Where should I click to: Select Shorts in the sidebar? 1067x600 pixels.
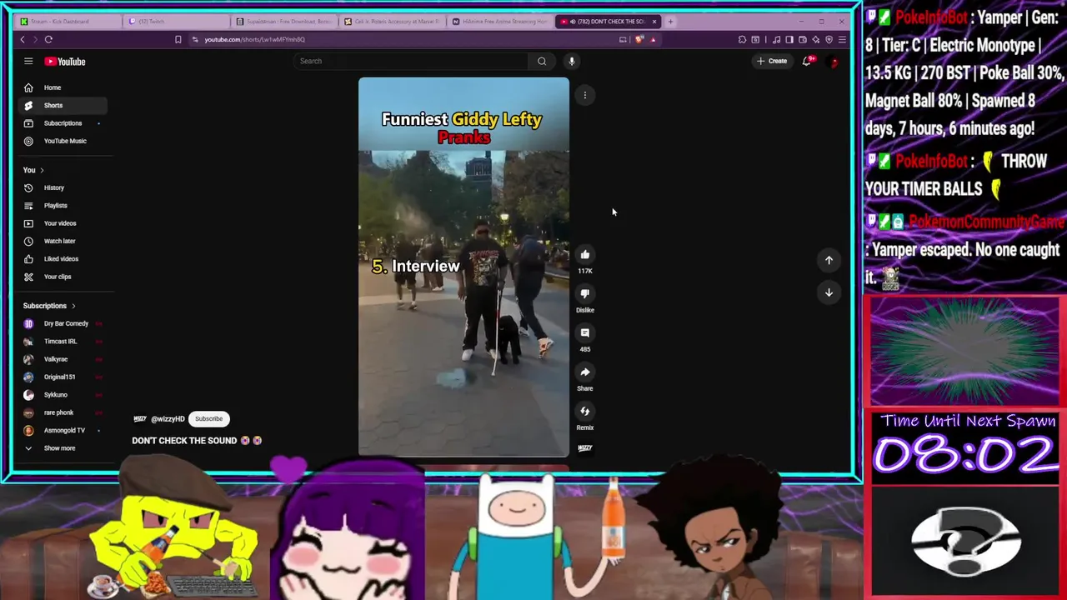pos(62,105)
